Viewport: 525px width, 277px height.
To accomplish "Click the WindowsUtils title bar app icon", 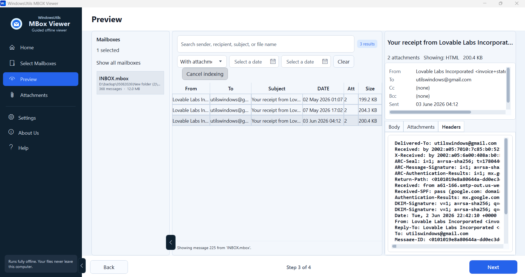I will (3, 3).
